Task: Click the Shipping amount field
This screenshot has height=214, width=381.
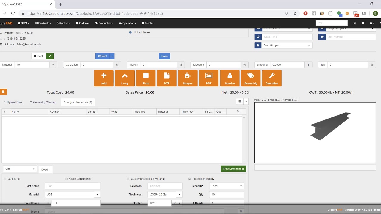Action: [287, 65]
